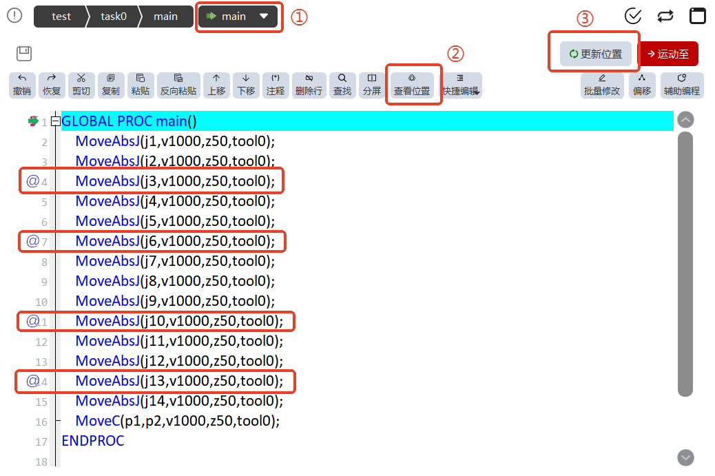Click the syntax check checkmark icon
This screenshot has height=476, width=715.
coord(633,16)
